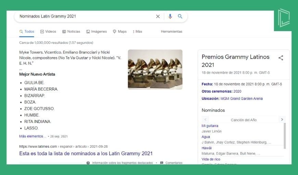Open the 2020 ceremony link

click(237, 91)
